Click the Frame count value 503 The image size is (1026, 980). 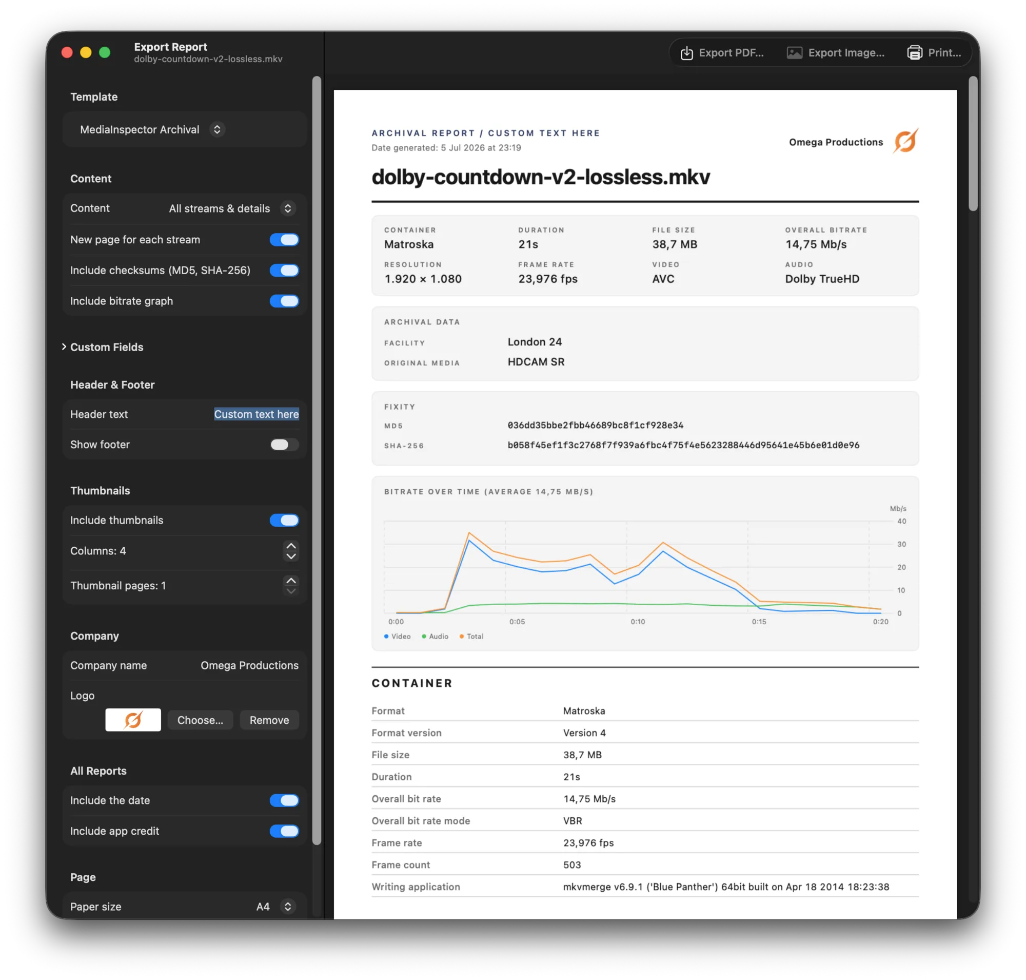(572, 864)
